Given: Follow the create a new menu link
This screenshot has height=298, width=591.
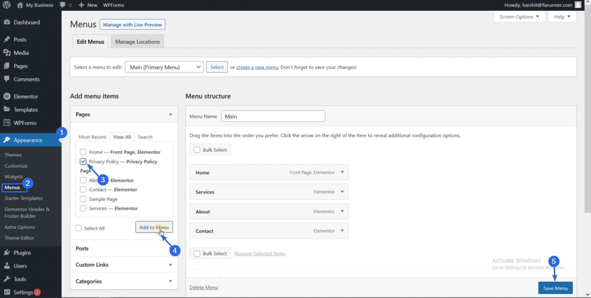Looking at the screenshot, I should click(x=257, y=67).
